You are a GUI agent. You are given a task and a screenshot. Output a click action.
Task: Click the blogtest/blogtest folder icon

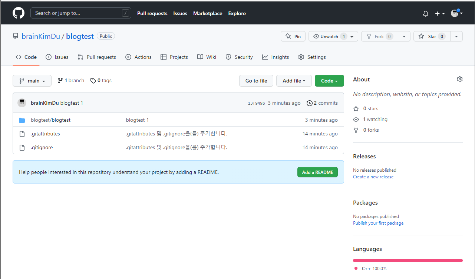click(x=22, y=120)
